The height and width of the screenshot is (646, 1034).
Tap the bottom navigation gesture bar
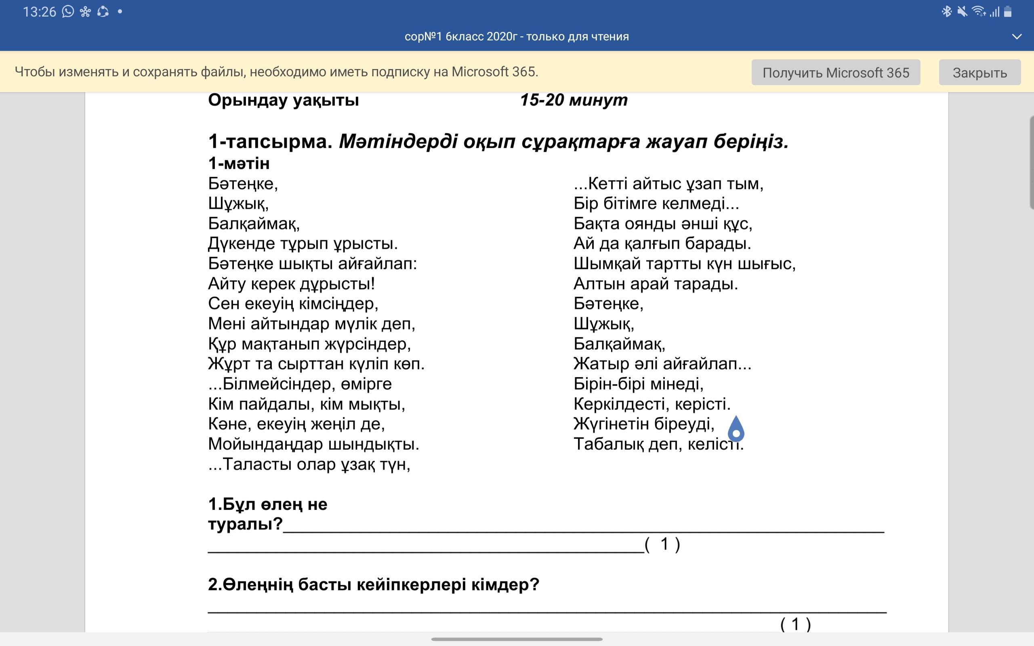click(517, 639)
